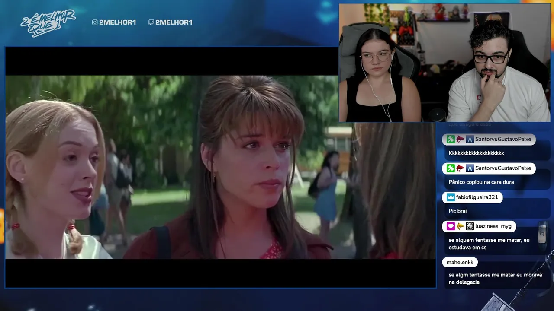Click emote image beside luazineas_myg message

pos(542,235)
